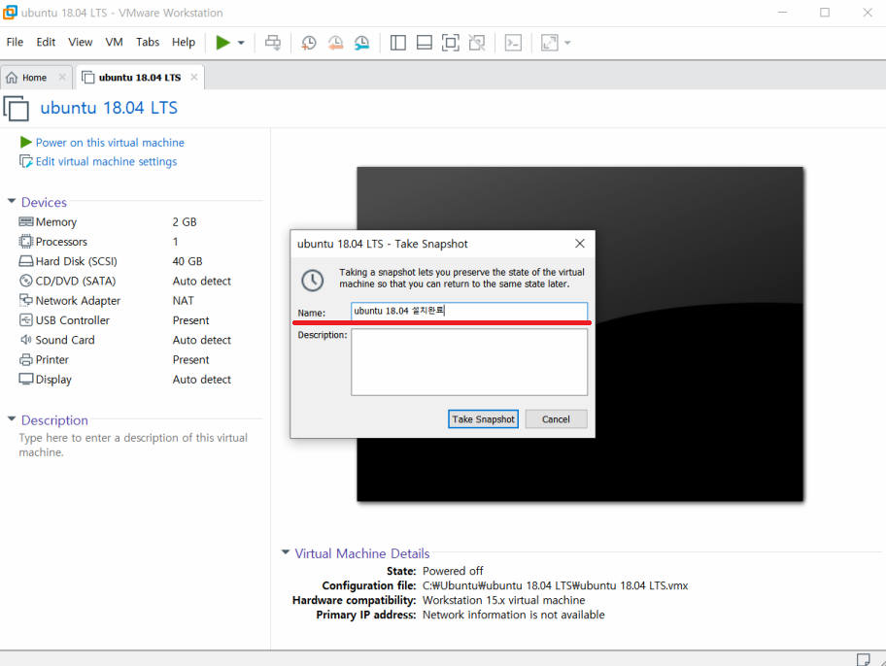886x666 pixels.
Task: Click the console view toolbar icon
Action: pos(513,43)
